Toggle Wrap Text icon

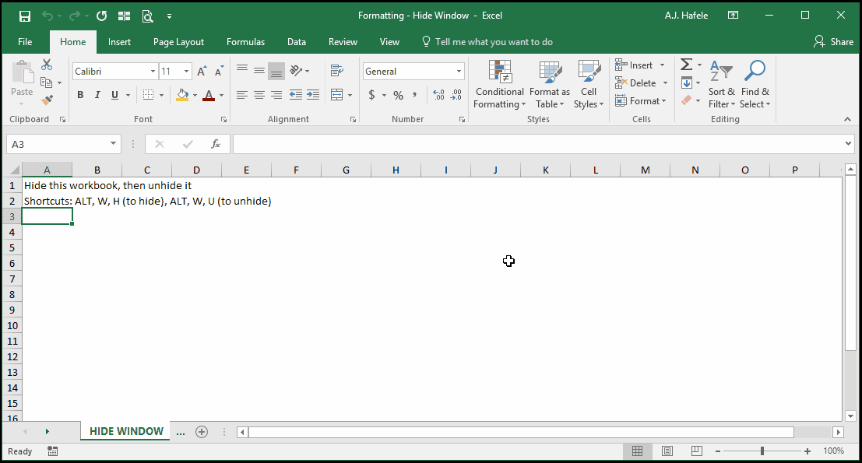click(337, 70)
